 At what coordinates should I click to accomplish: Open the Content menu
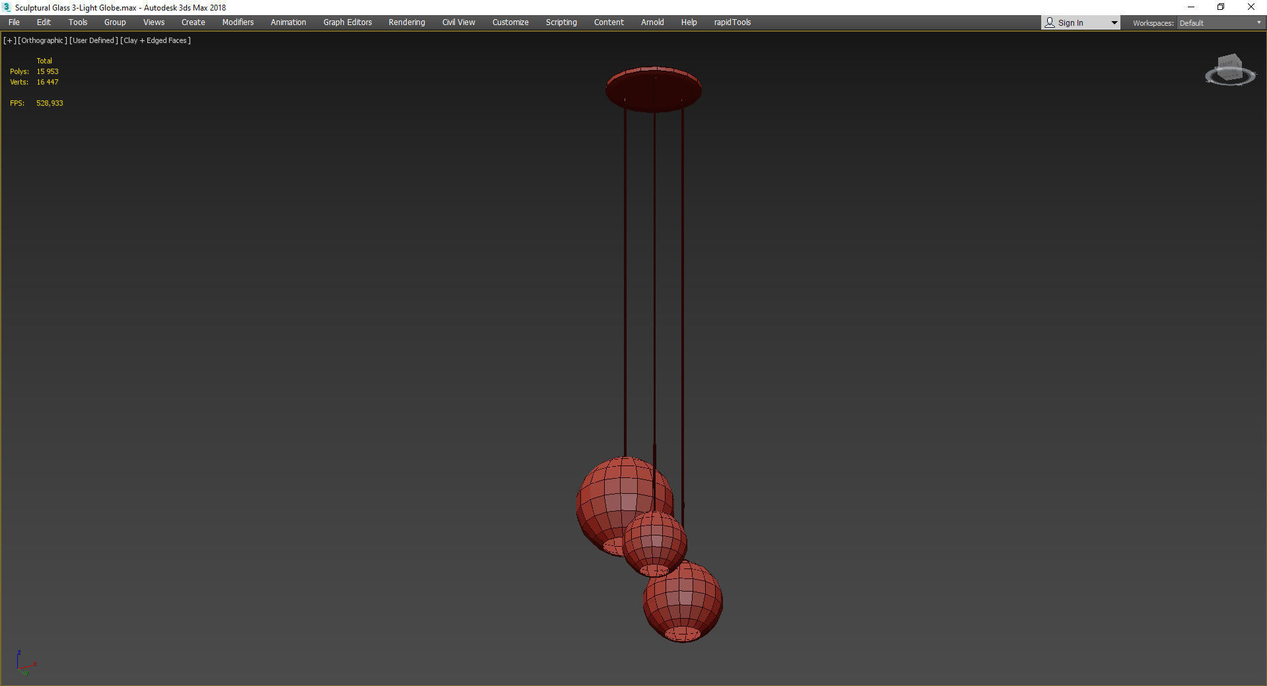coord(609,22)
